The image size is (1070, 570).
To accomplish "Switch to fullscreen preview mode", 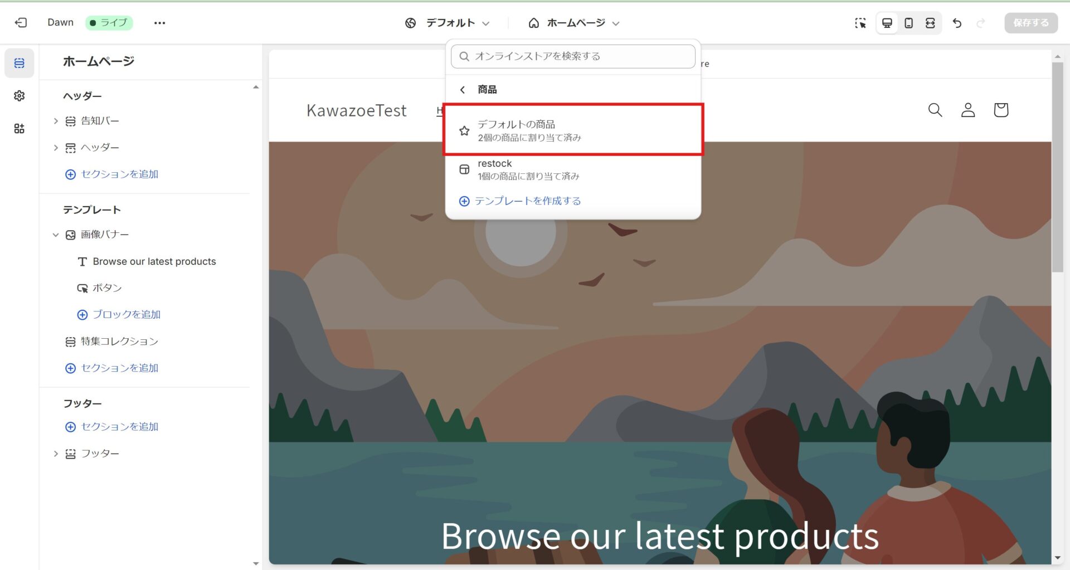I will (x=930, y=23).
